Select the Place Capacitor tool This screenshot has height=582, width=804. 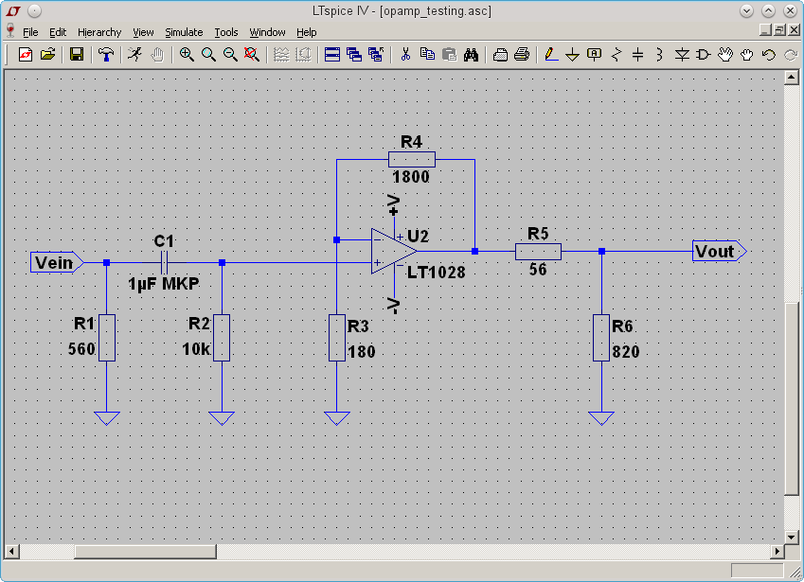(x=638, y=54)
